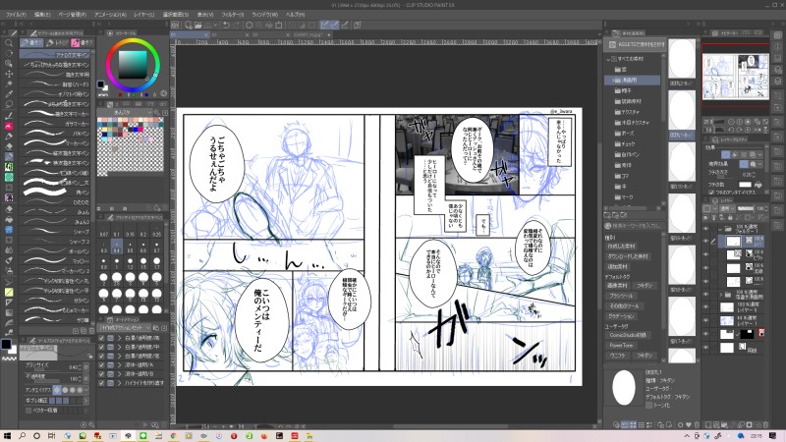Expand 液体-透明/B auto action
Screen dimensions: 786x442
[119, 374]
